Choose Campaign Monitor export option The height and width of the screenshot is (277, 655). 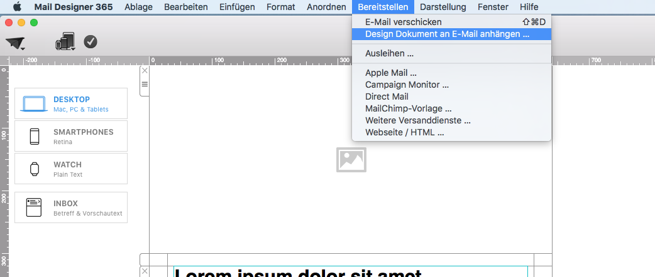tap(451, 85)
